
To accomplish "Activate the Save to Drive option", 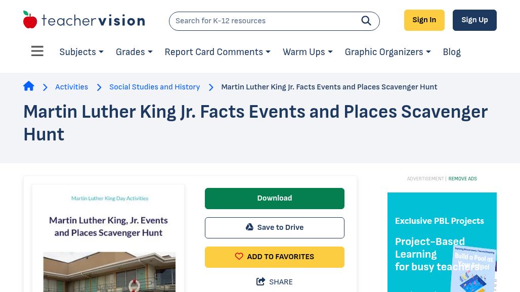I will 275,227.
